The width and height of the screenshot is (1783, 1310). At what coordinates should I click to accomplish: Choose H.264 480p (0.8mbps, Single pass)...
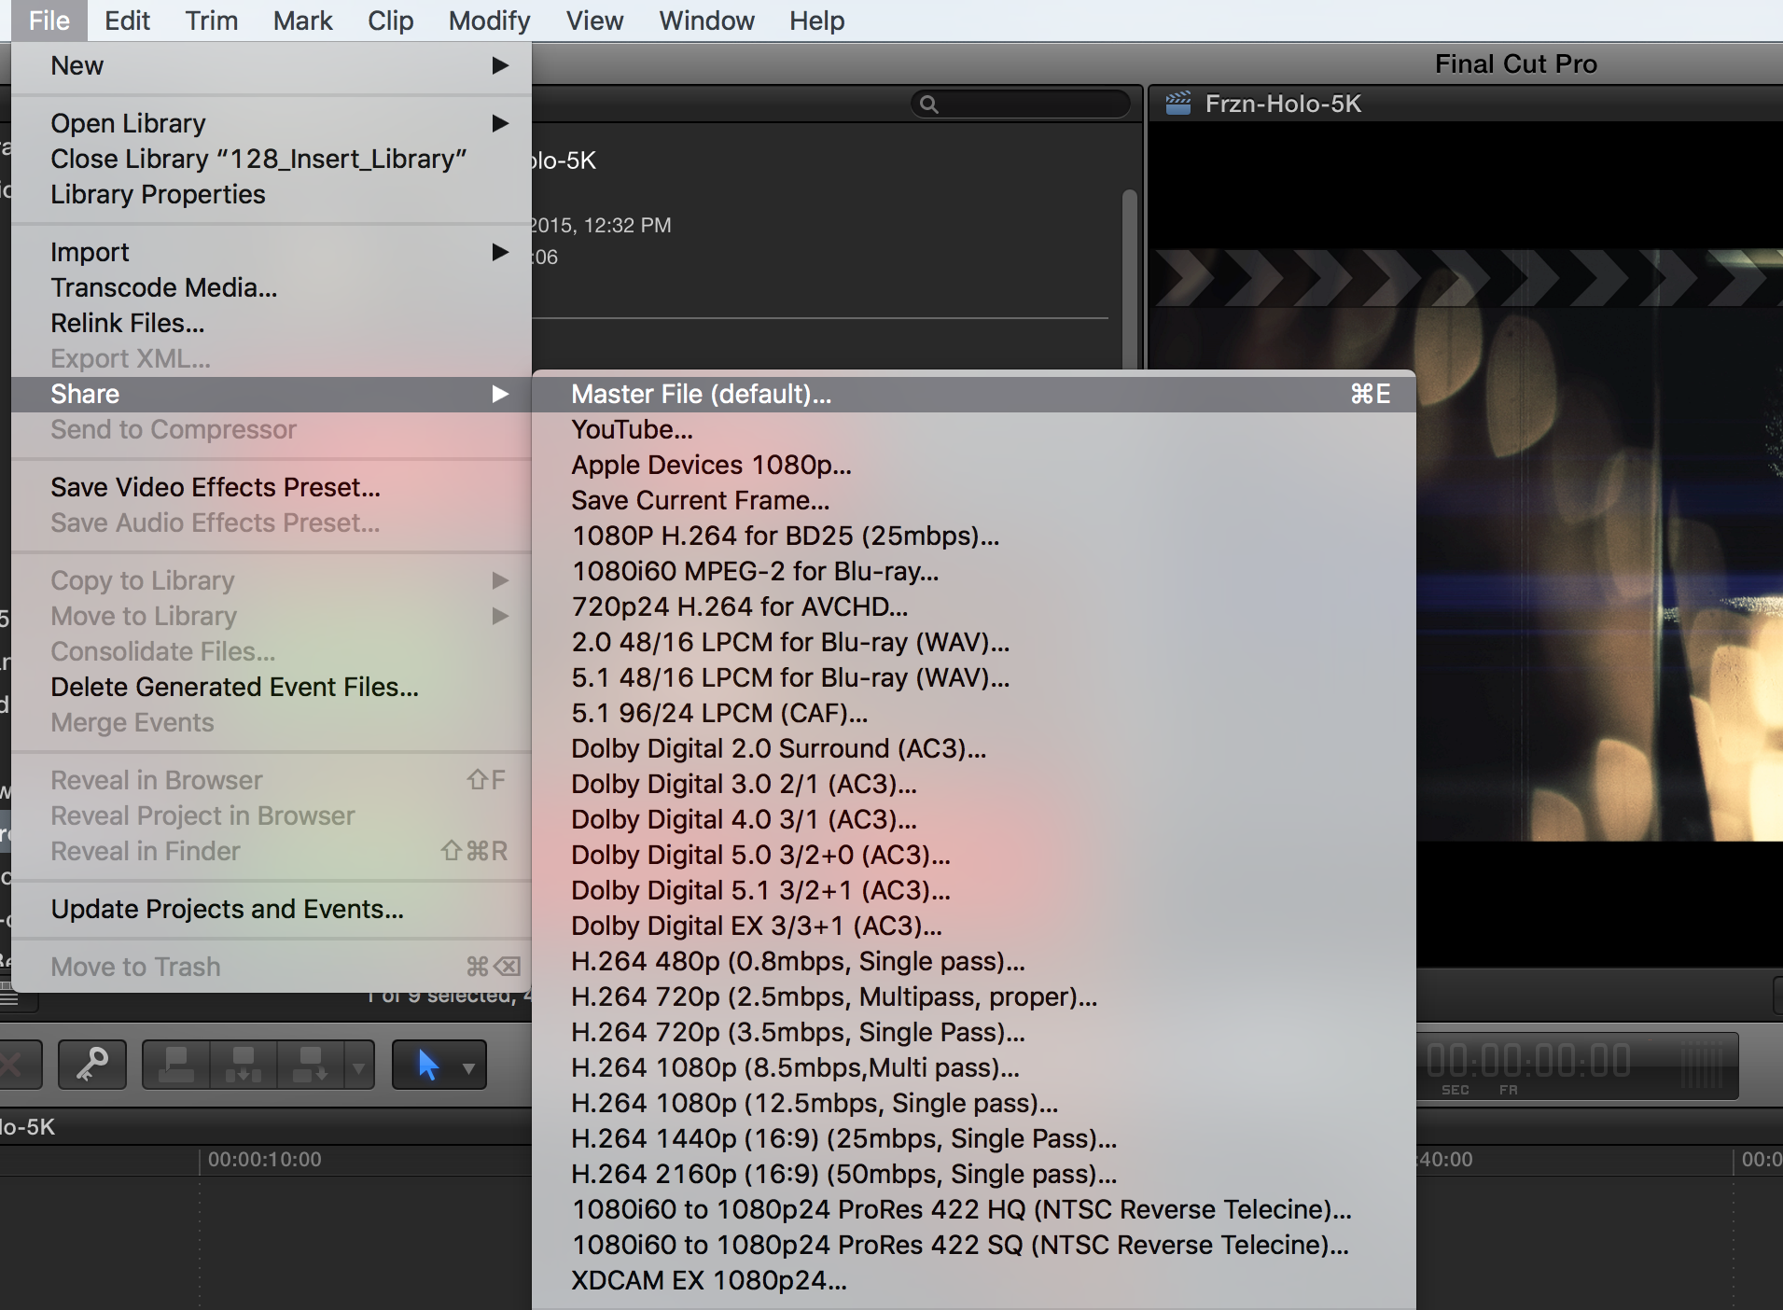click(x=974, y=961)
